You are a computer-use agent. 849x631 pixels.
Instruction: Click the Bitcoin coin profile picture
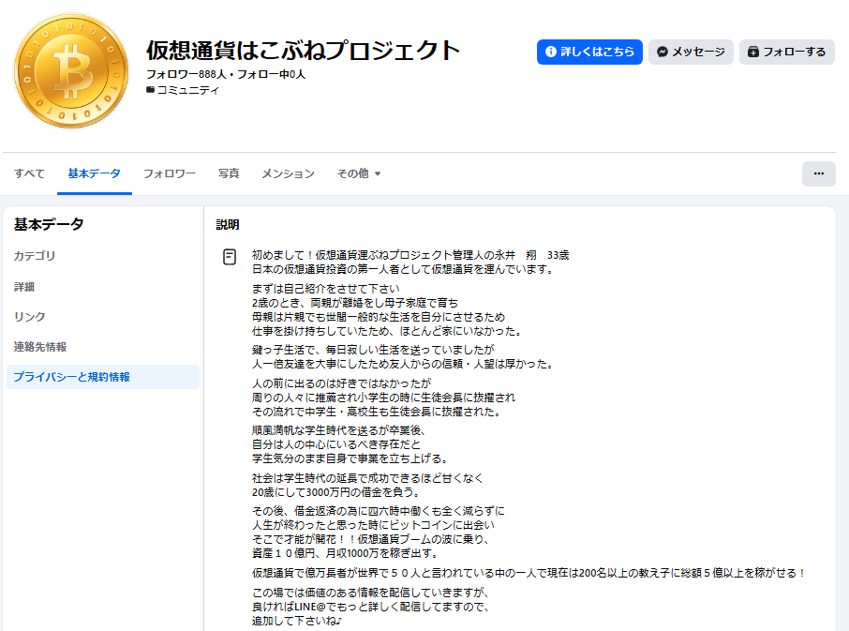[x=70, y=70]
